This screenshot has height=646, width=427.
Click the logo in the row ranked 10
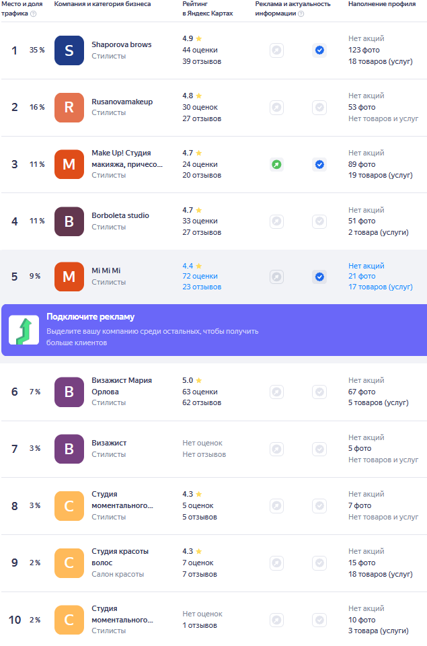click(69, 620)
